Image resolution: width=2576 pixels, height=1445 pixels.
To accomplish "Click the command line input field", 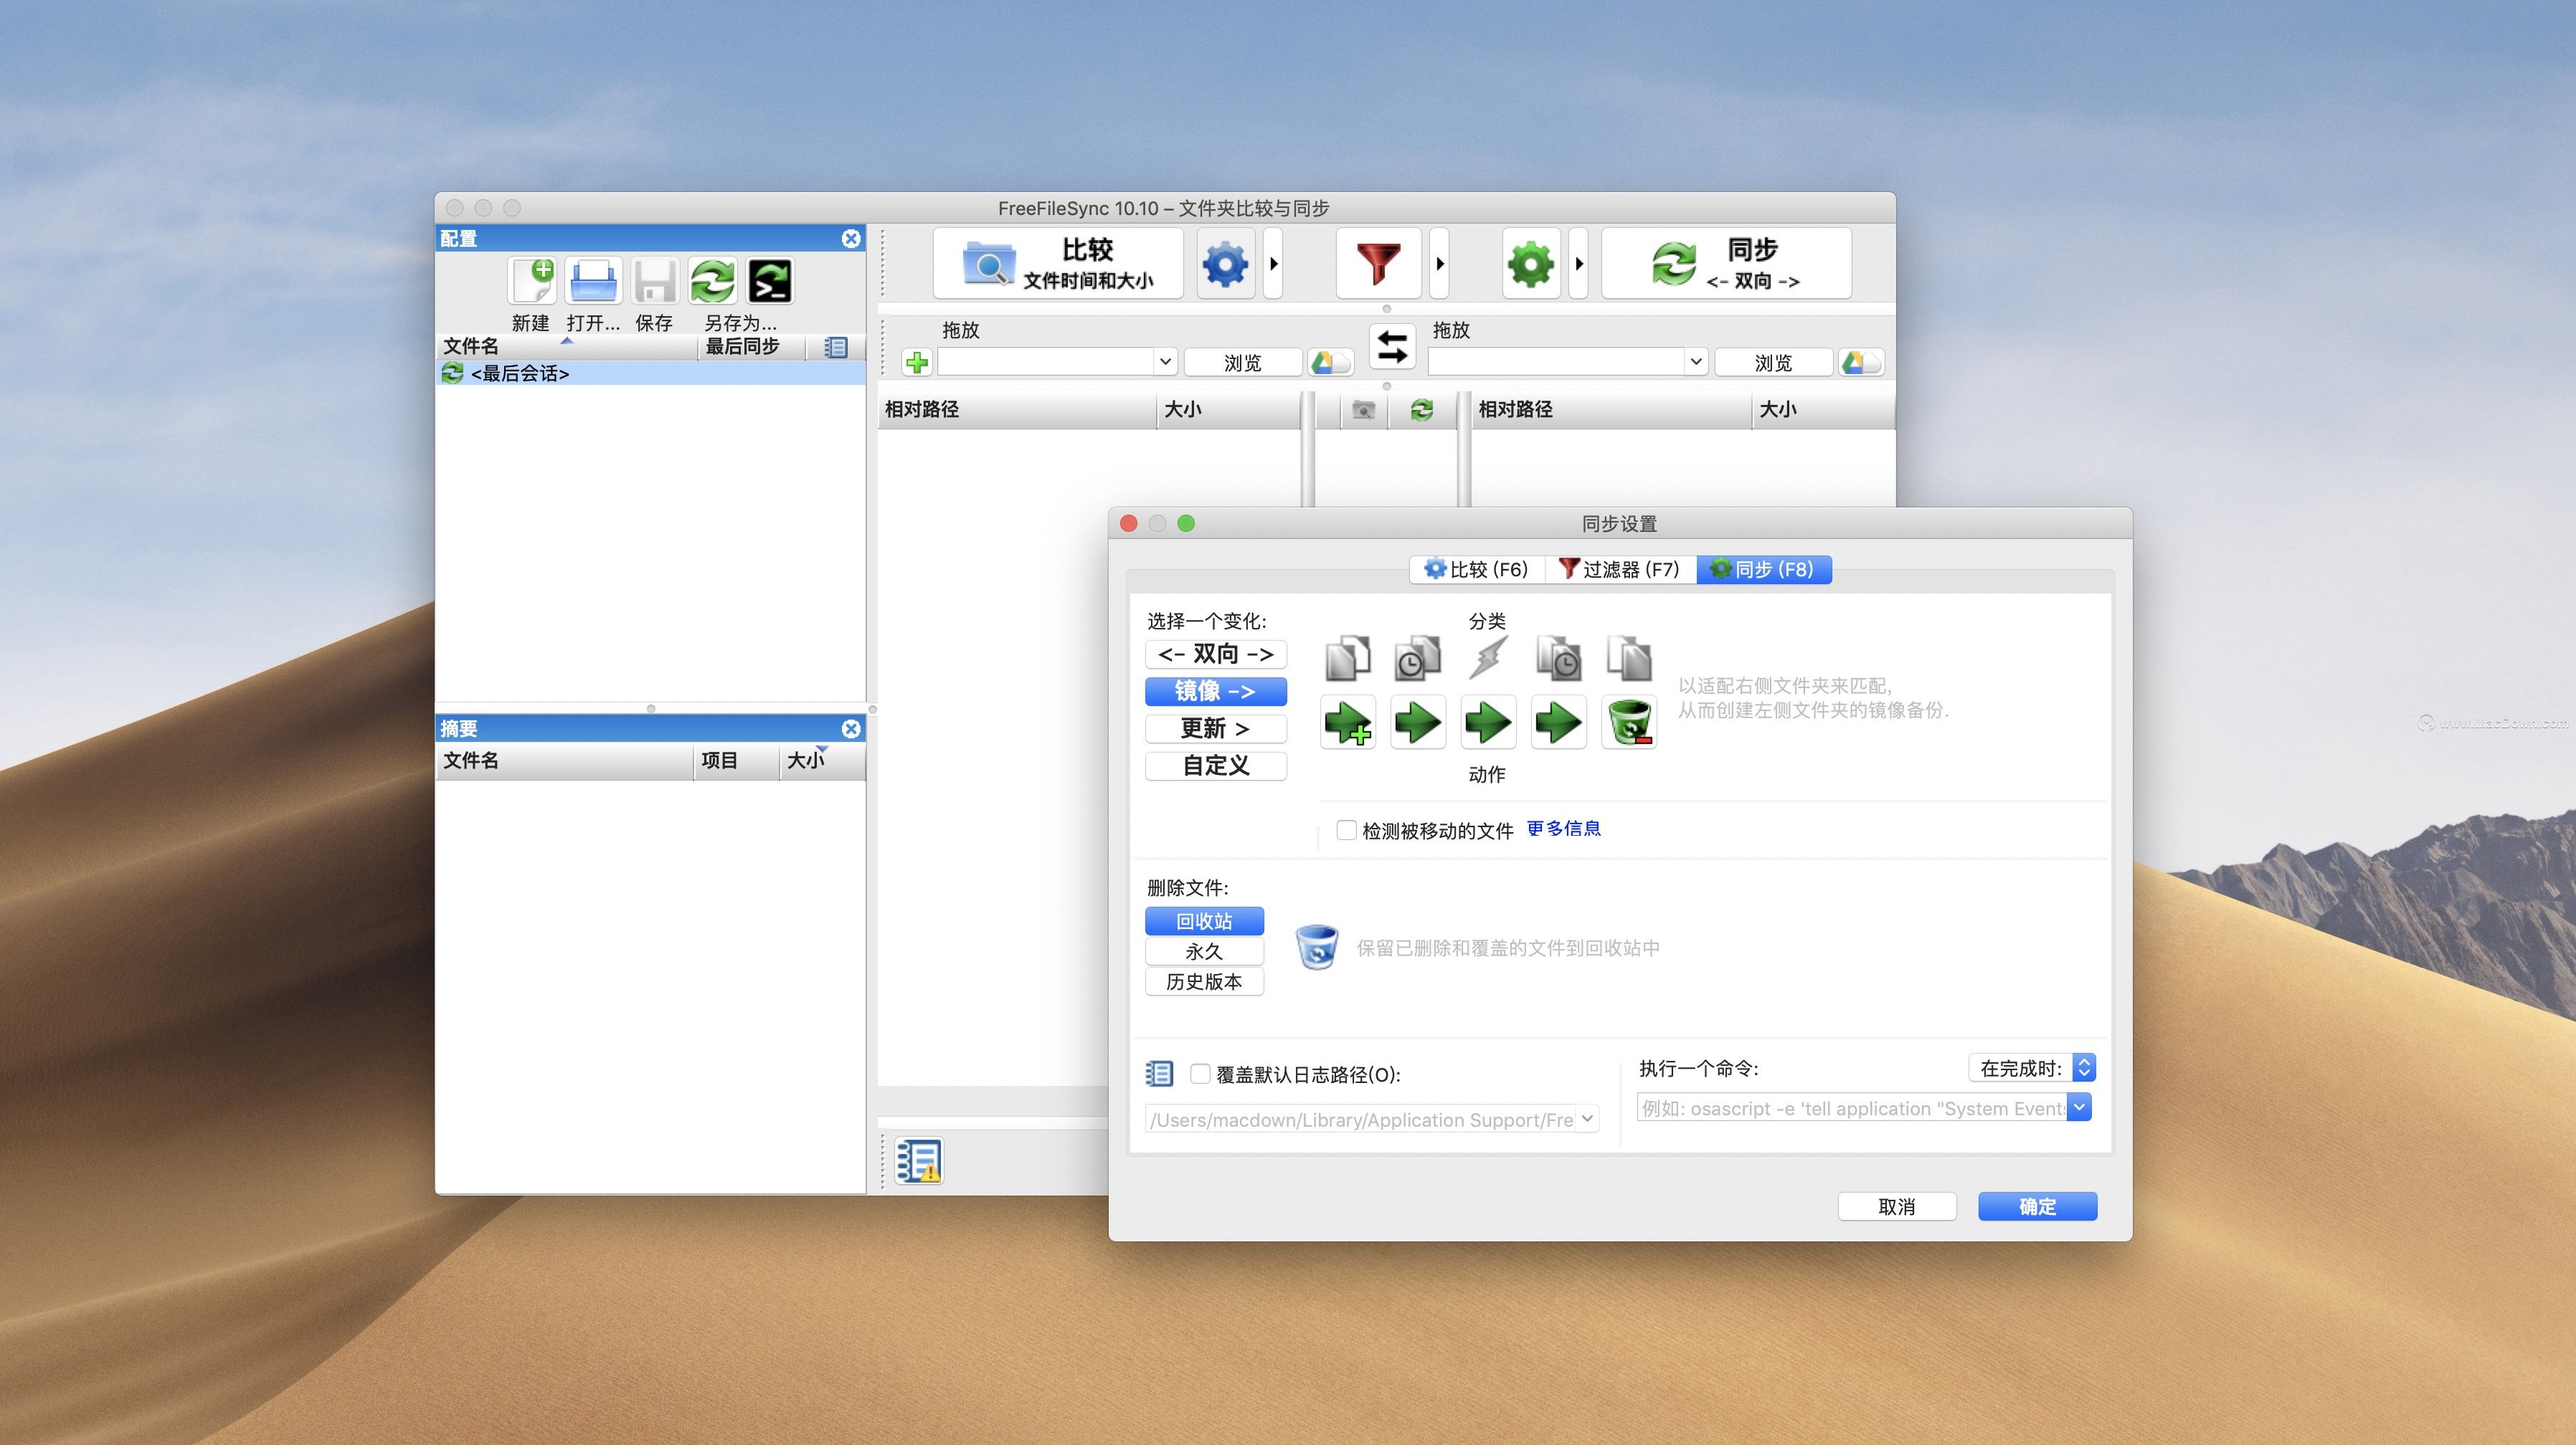I will [x=1852, y=1107].
